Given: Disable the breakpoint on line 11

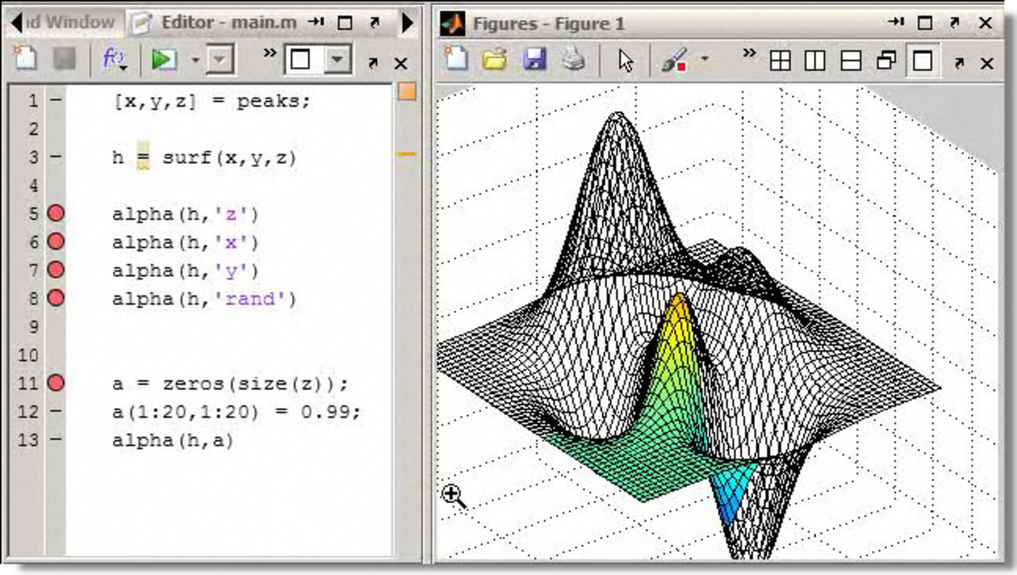Looking at the screenshot, I should [56, 383].
